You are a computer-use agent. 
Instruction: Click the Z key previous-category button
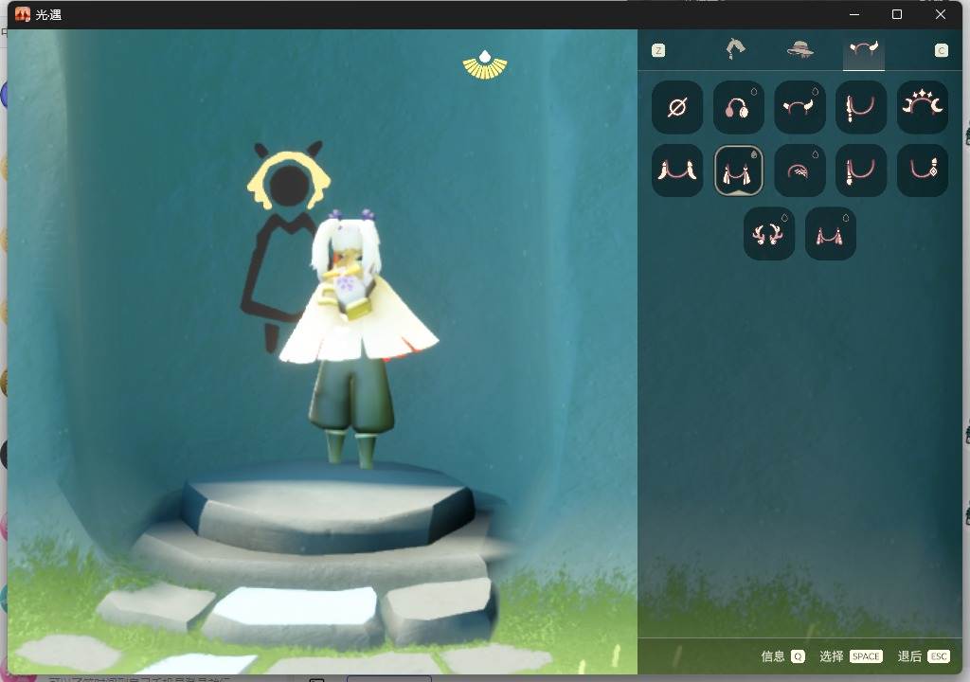tap(658, 51)
